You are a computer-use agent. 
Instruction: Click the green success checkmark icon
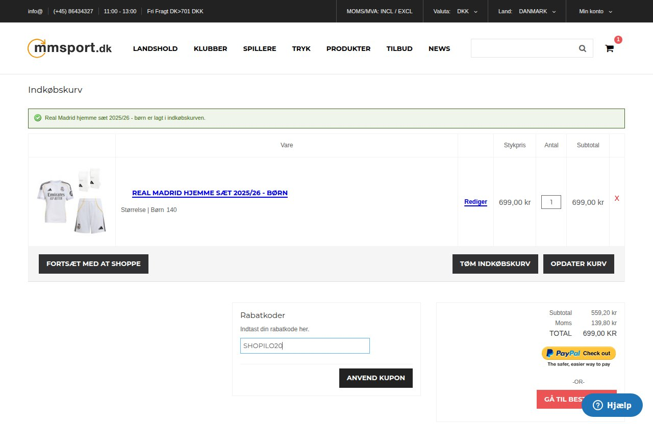[38, 118]
